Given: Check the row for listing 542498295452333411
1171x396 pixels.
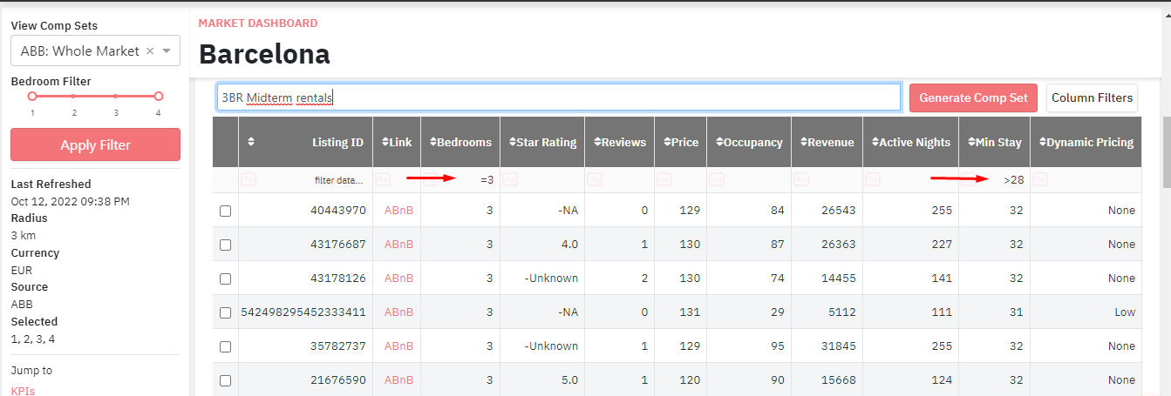Looking at the screenshot, I should (225, 312).
